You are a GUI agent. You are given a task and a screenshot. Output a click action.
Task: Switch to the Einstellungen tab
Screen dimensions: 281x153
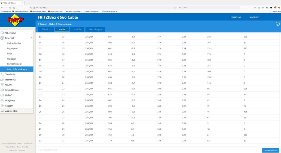click(x=95, y=30)
